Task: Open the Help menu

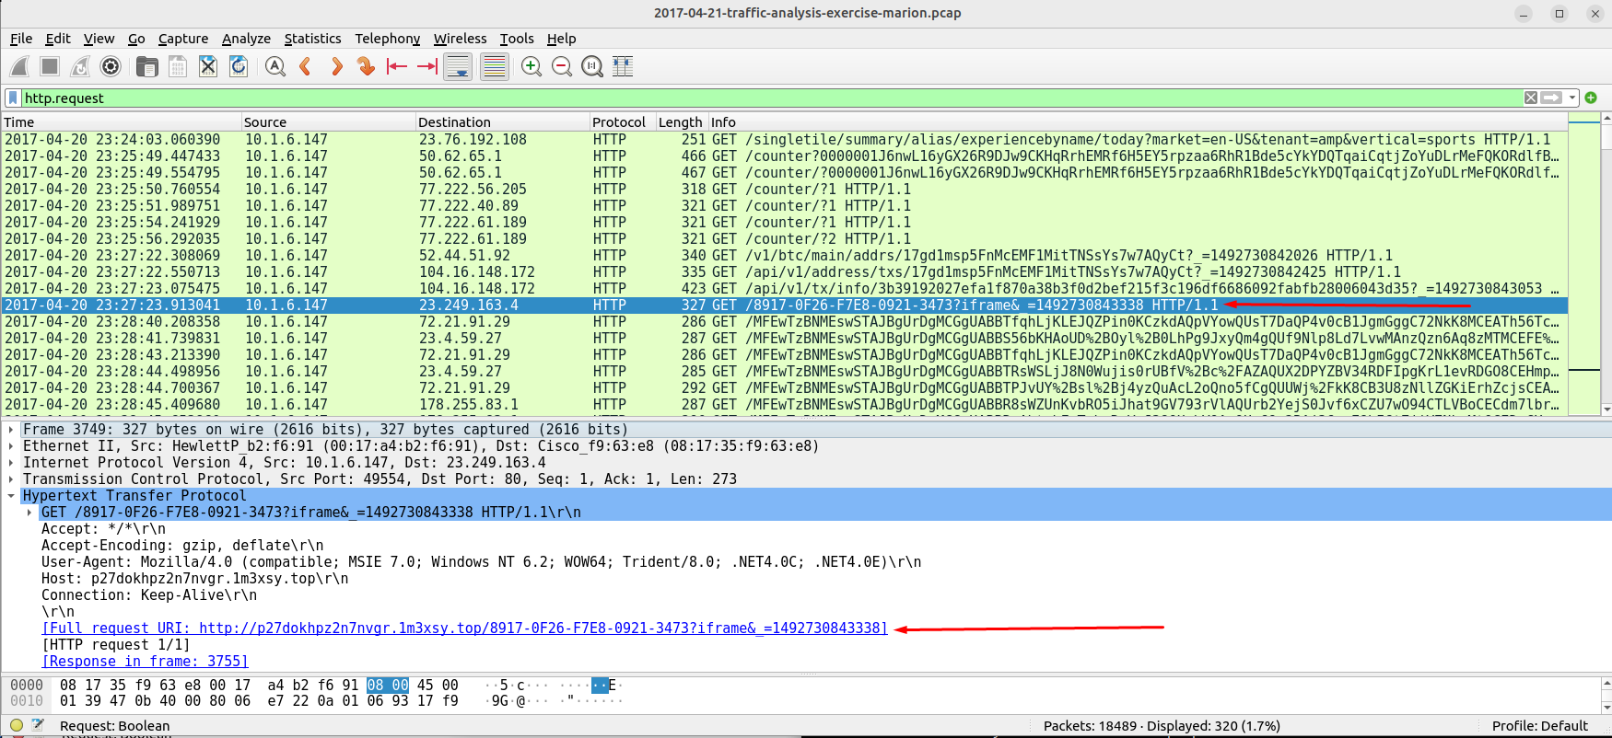Action: (x=561, y=39)
